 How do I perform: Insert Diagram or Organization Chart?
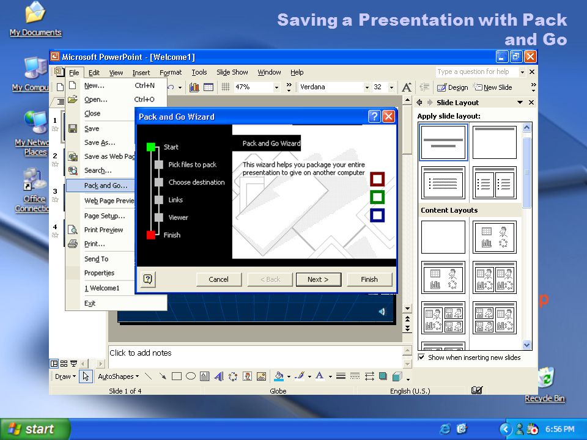233,376
